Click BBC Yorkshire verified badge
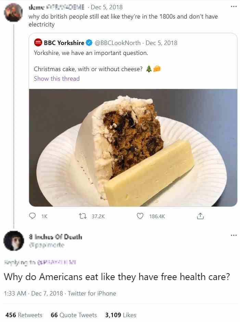The height and width of the screenshot is (322, 240). pos(89,43)
